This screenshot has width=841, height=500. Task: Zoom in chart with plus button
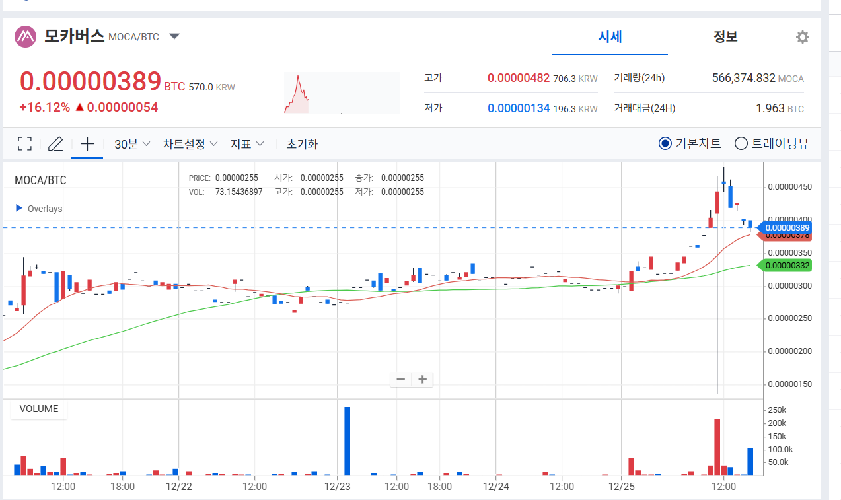tap(423, 379)
